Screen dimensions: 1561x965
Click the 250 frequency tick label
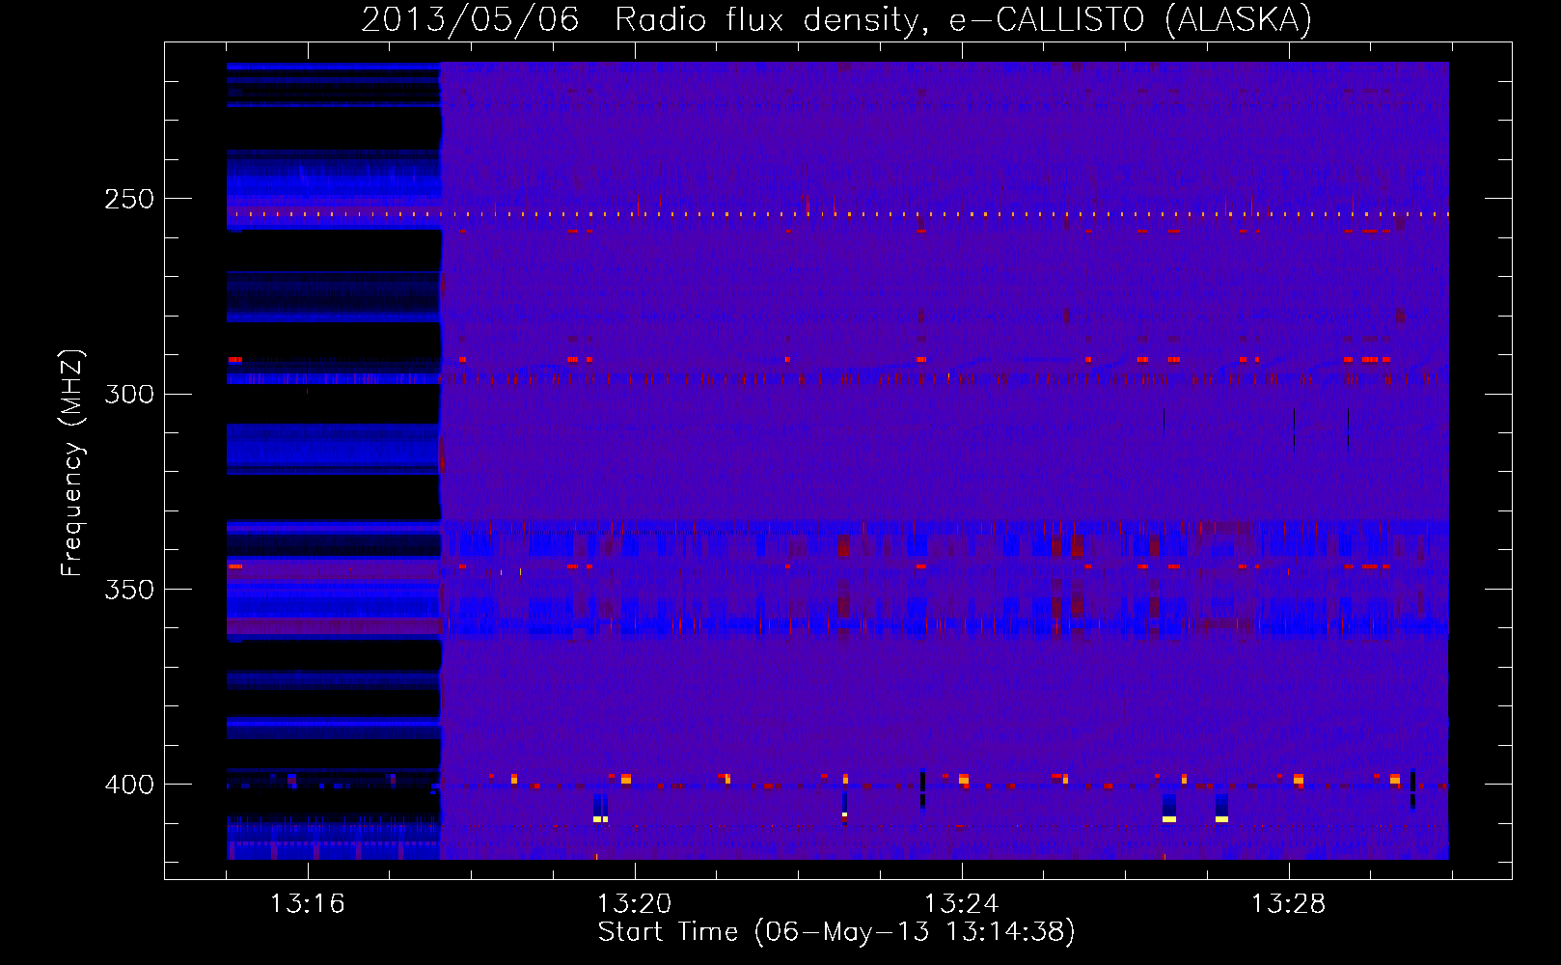pos(129,200)
